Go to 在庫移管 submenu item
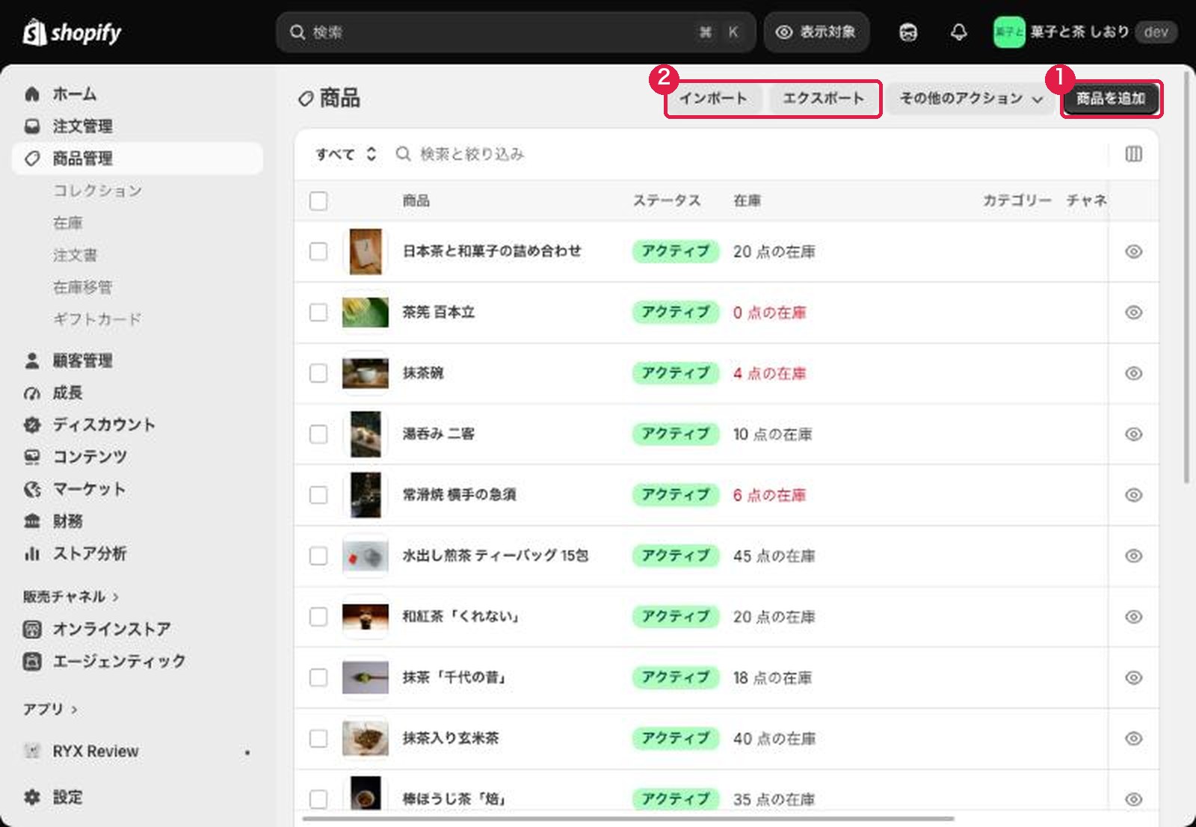The height and width of the screenshot is (827, 1196). coord(83,287)
